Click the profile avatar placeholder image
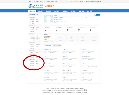This screenshot has width=129, height=95. click(49, 19)
